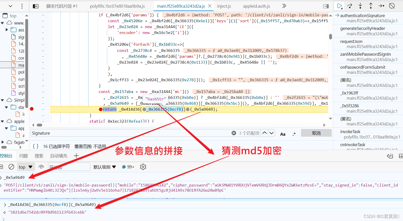This screenshot has width=403, height=221.
Task: Toggle live expression eye icon
Action: click(x=41, y=167)
